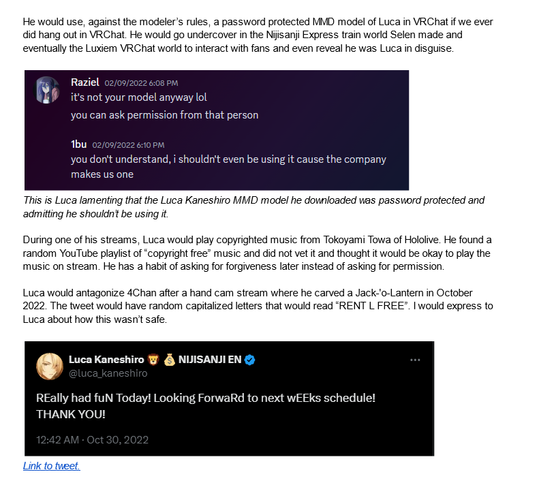The width and height of the screenshot is (554, 485).
Task: Click the "you don't understand" message from 1bu
Action: tap(228, 159)
